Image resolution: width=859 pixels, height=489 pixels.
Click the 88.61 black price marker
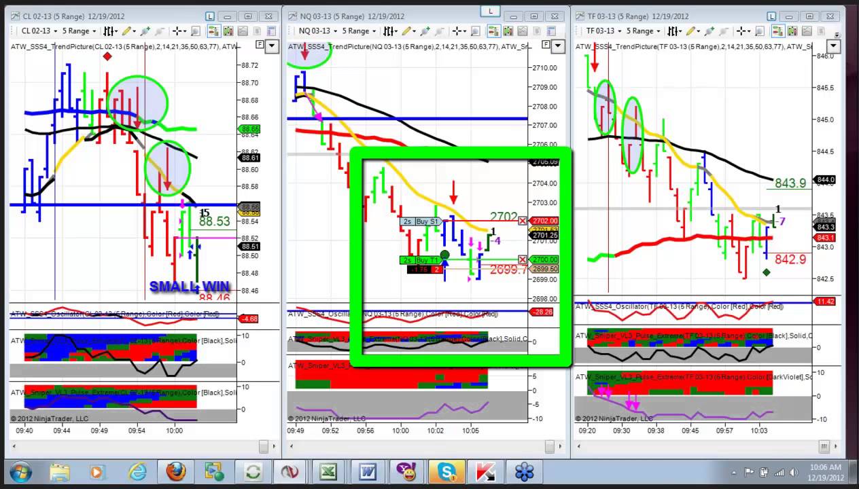[249, 158]
